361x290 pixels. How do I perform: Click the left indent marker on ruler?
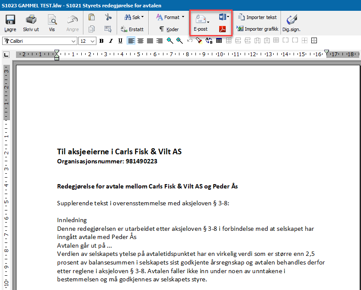pos(57,55)
